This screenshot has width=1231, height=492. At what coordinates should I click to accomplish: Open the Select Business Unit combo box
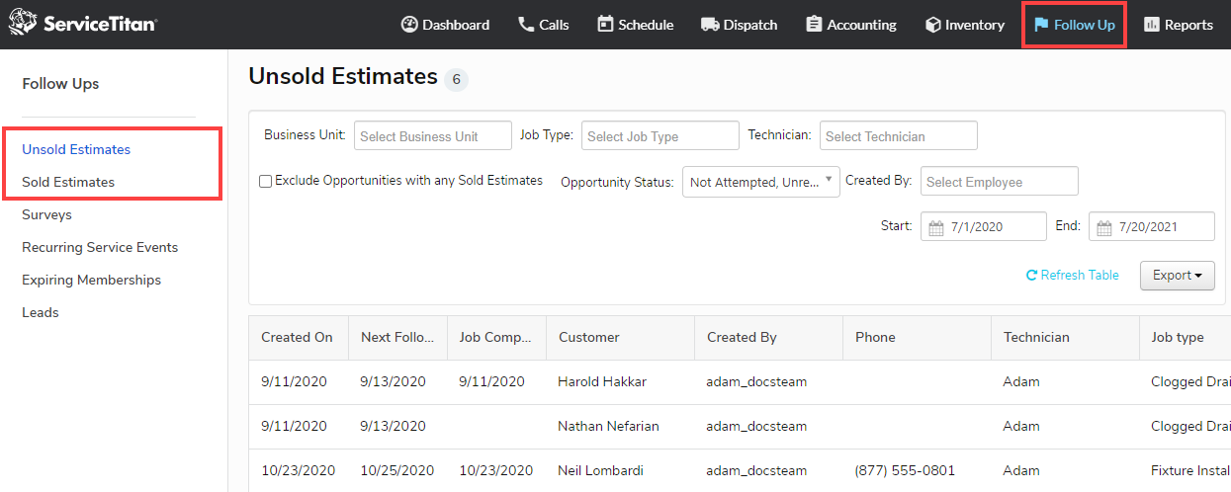[432, 136]
